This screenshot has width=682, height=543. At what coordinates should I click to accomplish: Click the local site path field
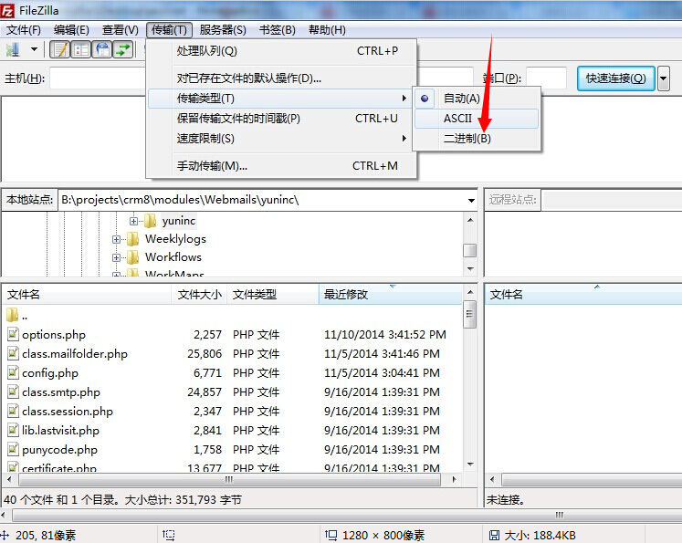(262, 200)
